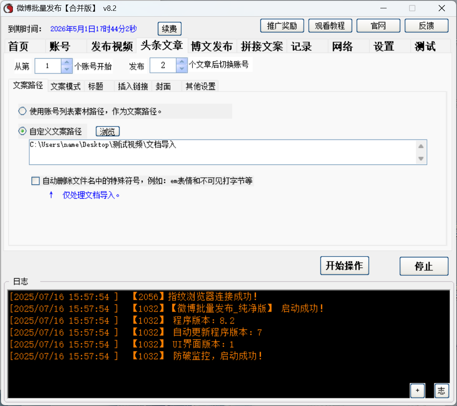Minimize the 微博批量发布 window
Image resolution: width=457 pixels, height=406 pixels.
click(384, 8)
